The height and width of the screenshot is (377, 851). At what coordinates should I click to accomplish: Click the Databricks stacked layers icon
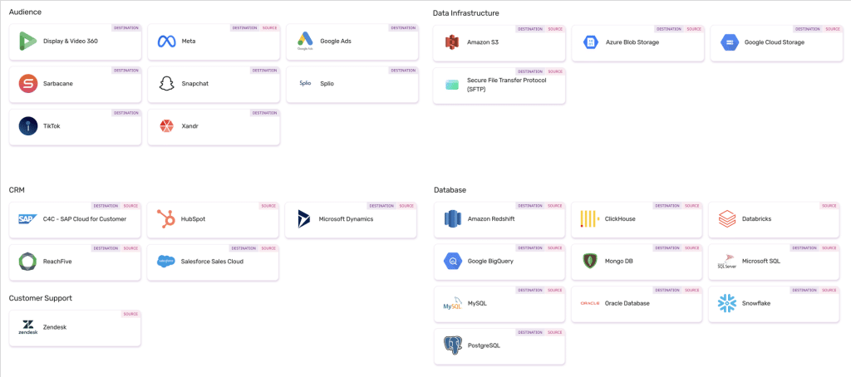point(726,219)
